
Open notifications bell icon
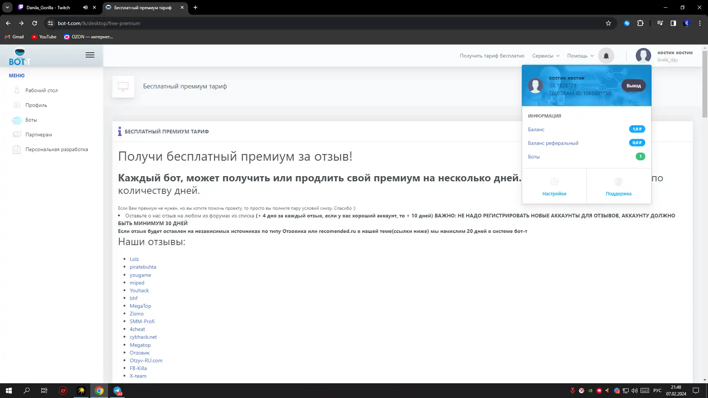coord(606,56)
